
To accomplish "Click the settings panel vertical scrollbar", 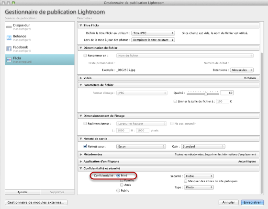I will point(262,123).
